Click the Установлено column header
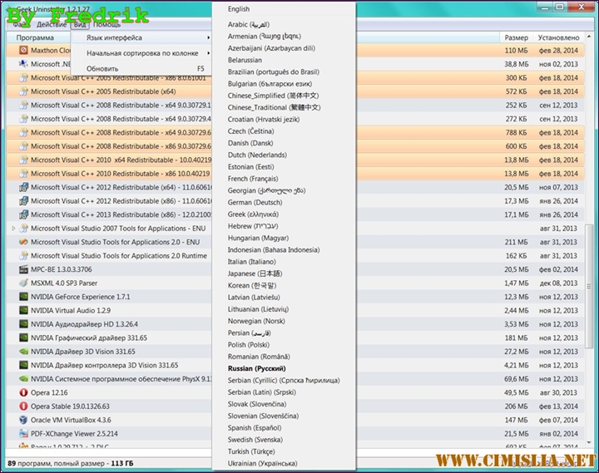Image resolution: width=599 pixels, height=473 pixels. (559, 37)
